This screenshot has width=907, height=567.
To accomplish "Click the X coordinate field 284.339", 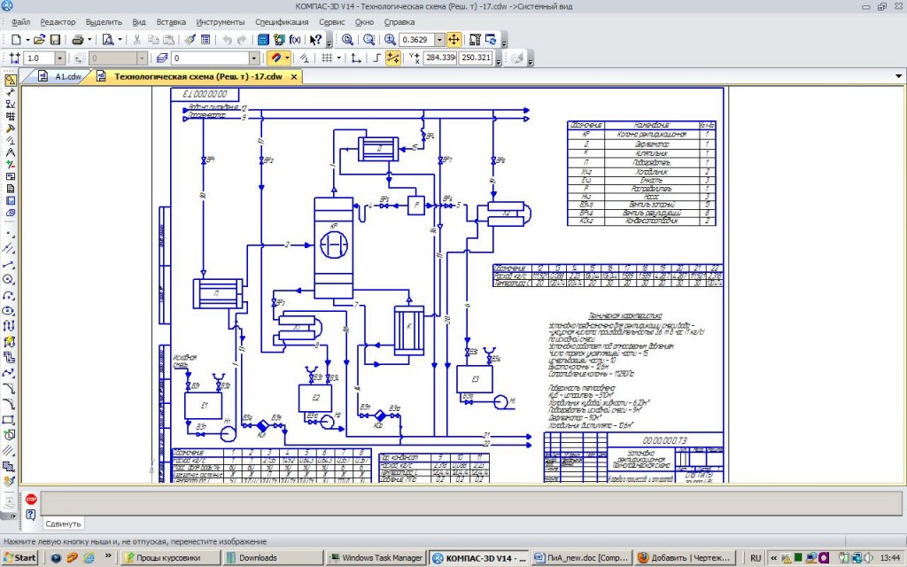I will coord(440,58).
